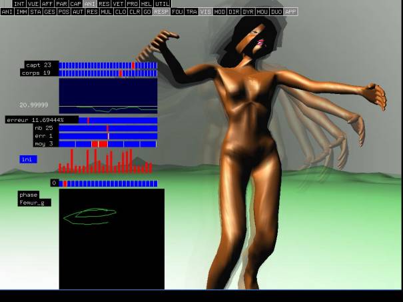Click the erreur percentage slider
Viewport: 403px width, 302px height.
pos(118,120)
